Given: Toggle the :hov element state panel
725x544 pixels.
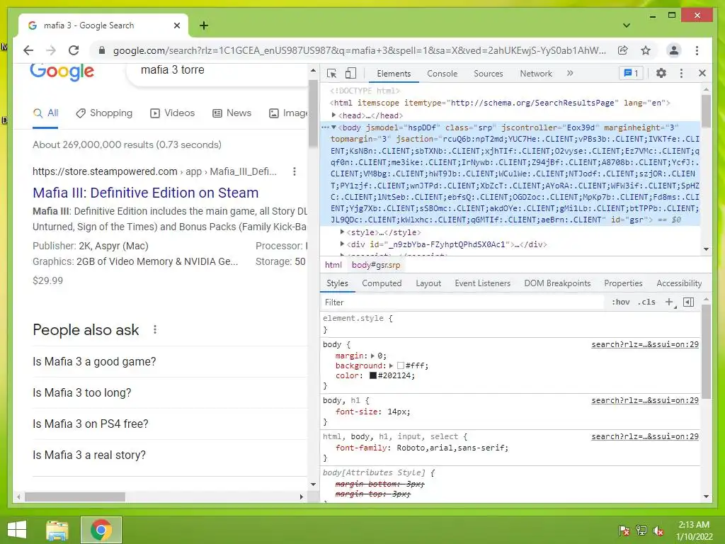Looking at the screenshot, I should (620, 302).
